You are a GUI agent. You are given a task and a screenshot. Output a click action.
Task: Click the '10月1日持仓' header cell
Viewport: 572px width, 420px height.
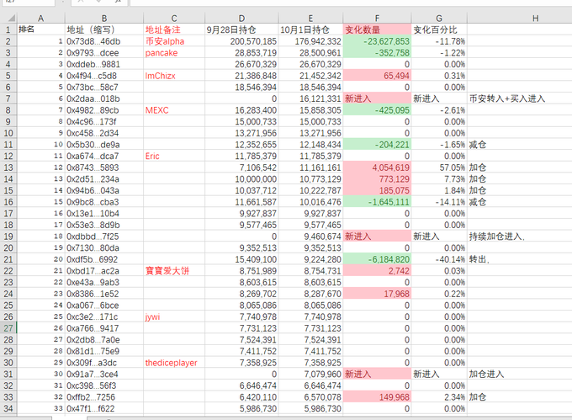[x=310, y=29]
